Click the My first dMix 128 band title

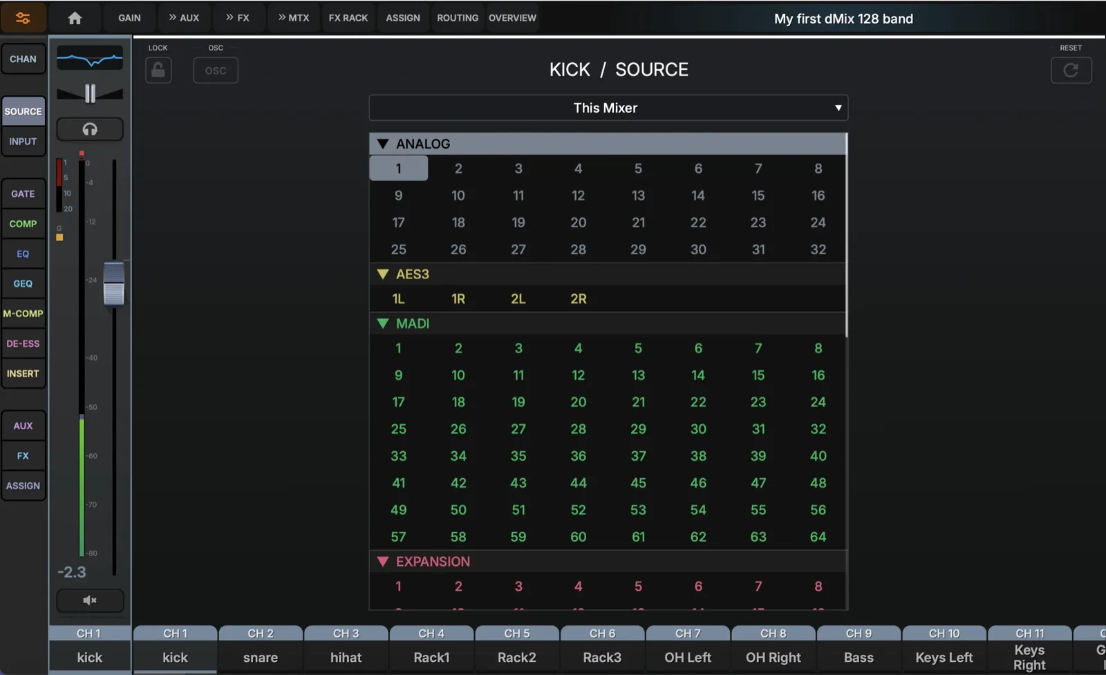point(843,19)
